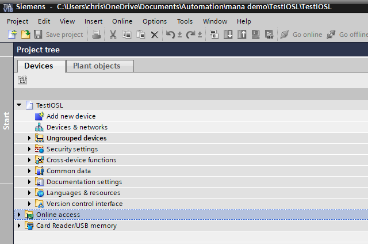Click the Add new device icon

pyautogui.click(x=40, y=116)
